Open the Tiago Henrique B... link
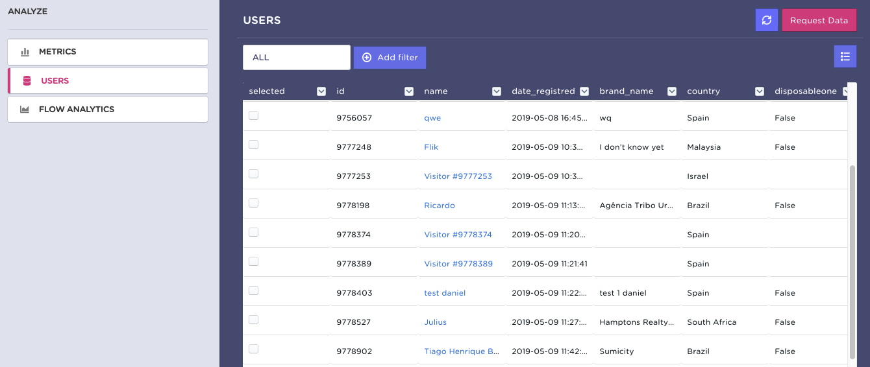 [462, 351]
